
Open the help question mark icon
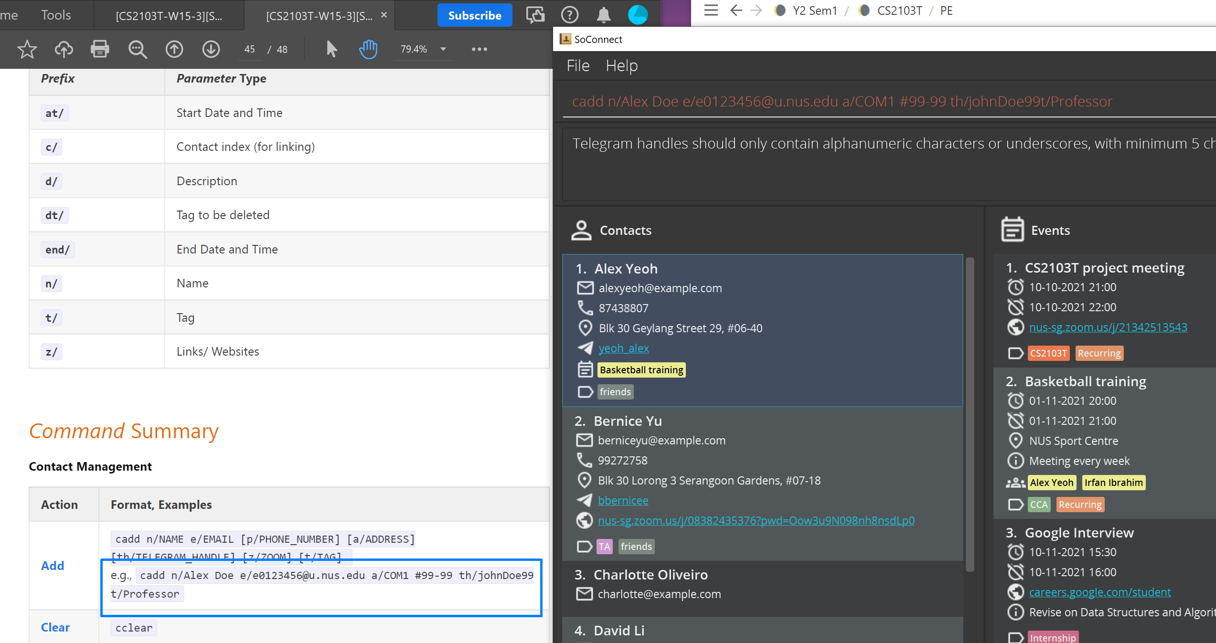(569, 15)
